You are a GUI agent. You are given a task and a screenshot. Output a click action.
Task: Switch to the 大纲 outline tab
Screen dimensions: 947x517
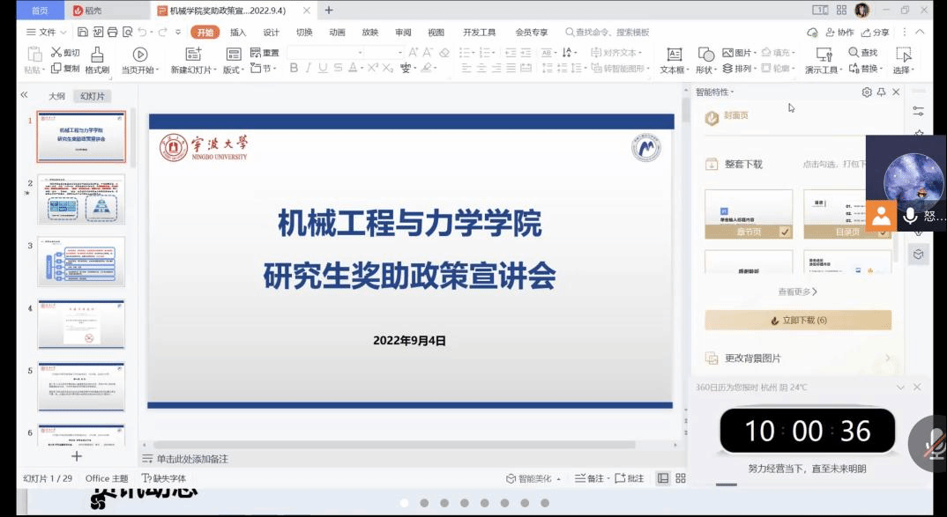pyautogui.click(x=56, y=96)
